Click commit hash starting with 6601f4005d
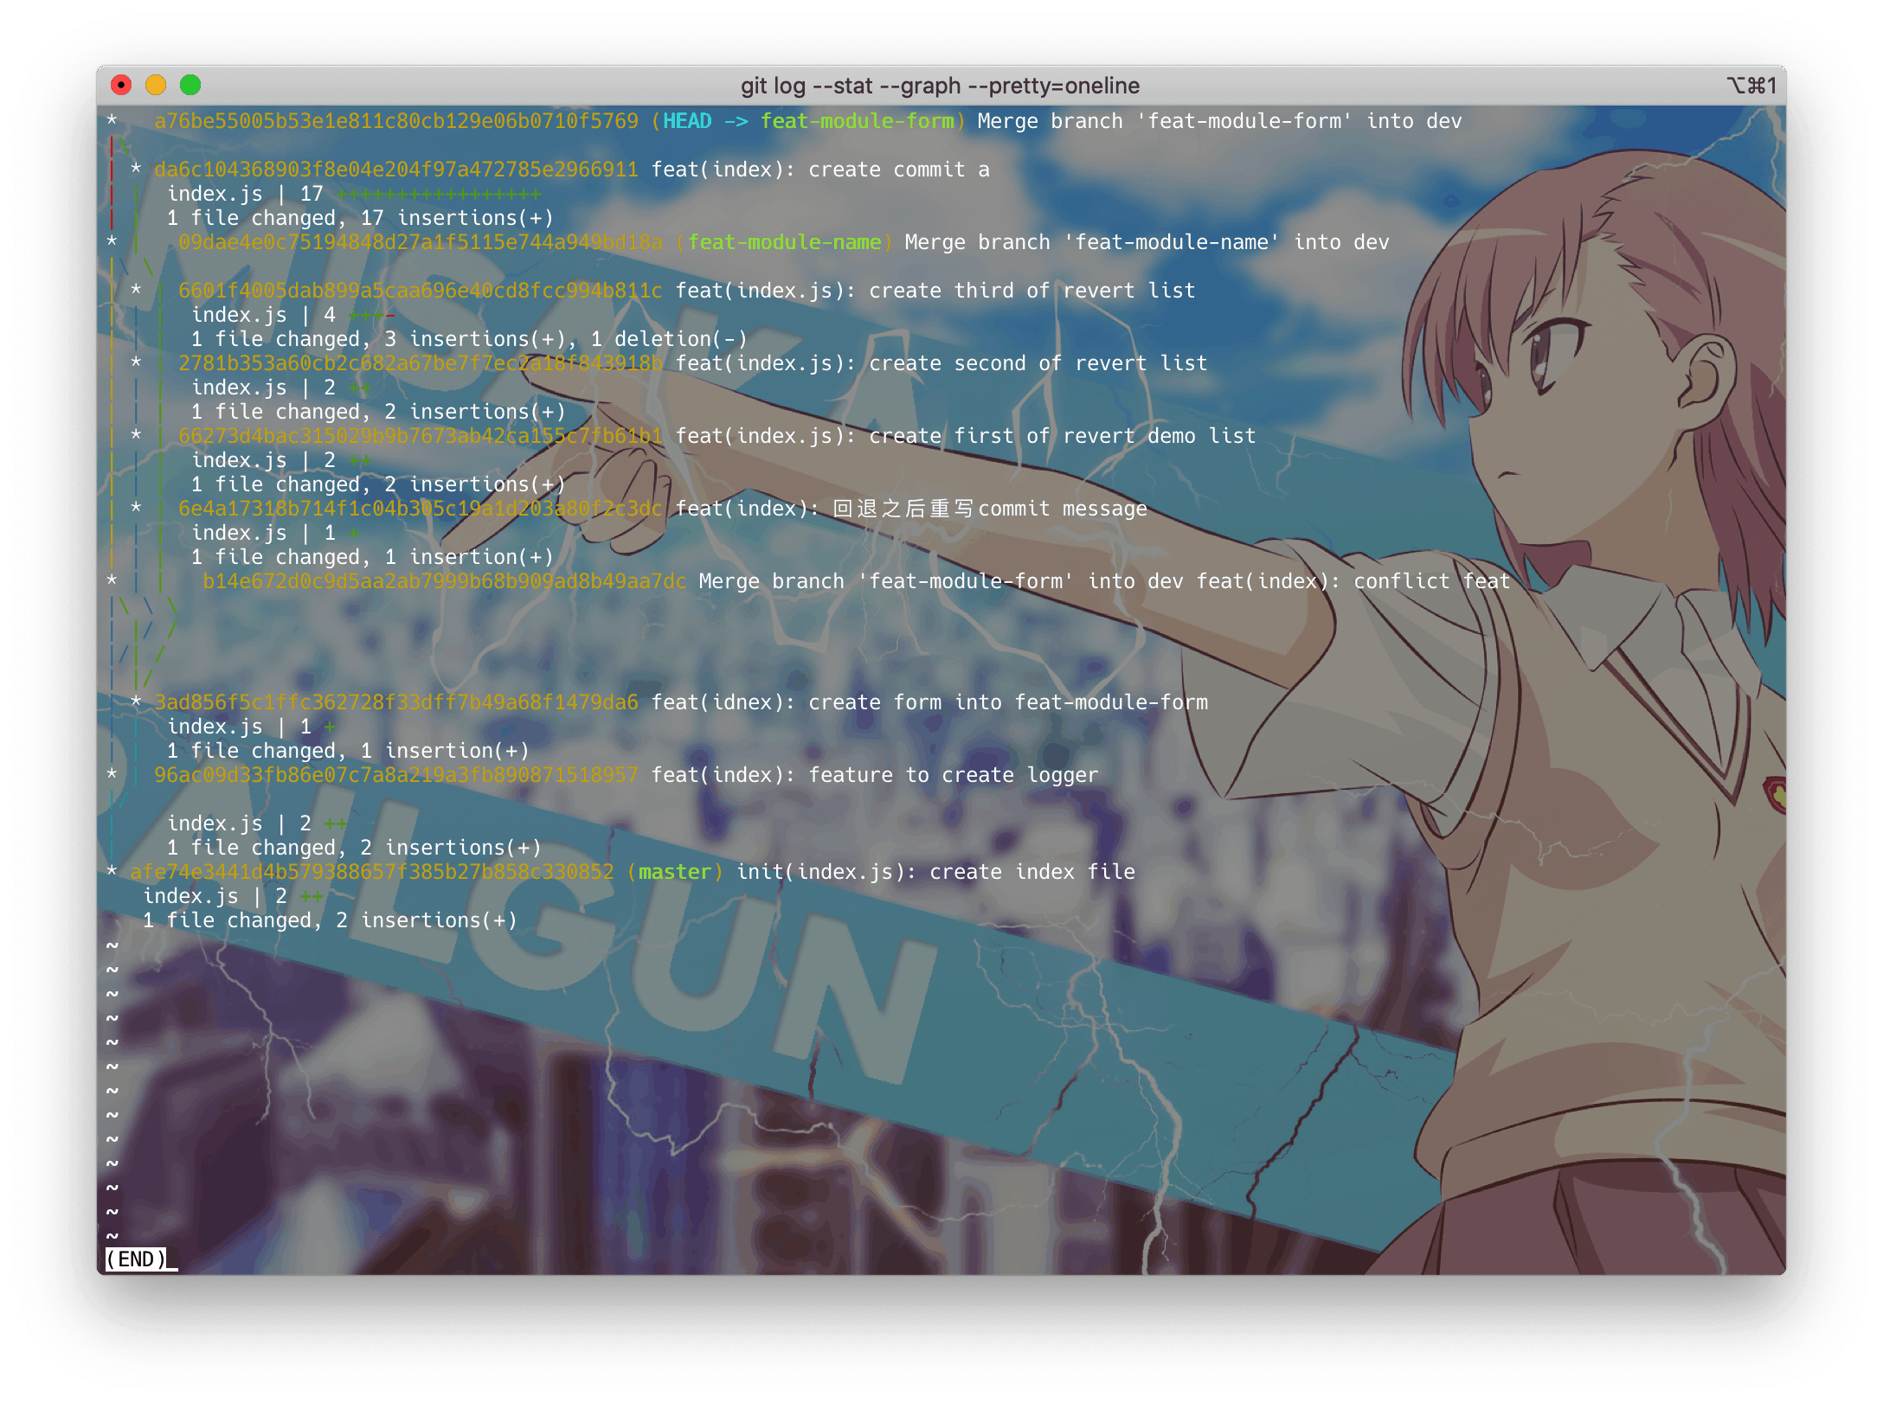This screenshot has height=1403, width=1883. 421,291
